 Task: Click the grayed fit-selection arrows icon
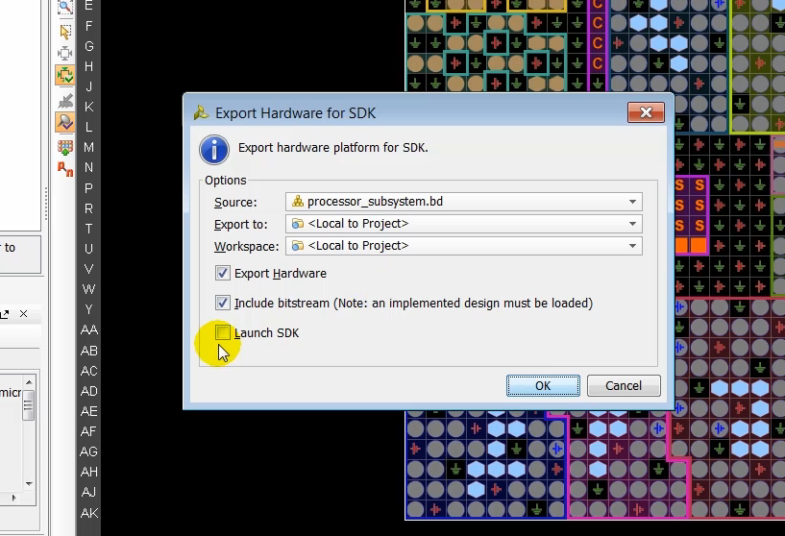click(65, 53)
